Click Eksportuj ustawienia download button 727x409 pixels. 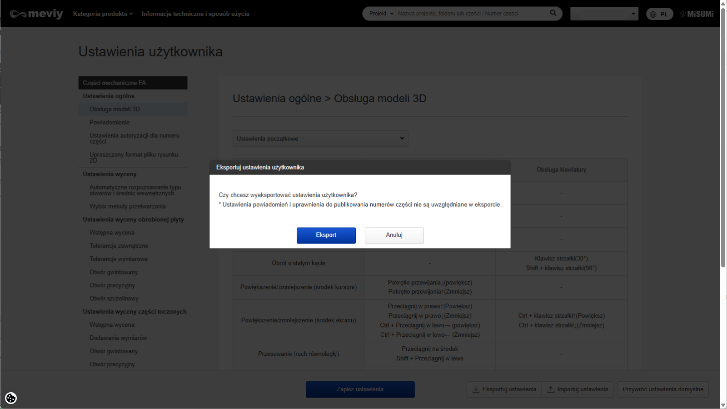point(504,389)
